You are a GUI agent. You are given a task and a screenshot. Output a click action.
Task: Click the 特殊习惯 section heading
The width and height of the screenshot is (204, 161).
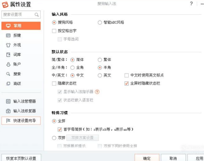point(60,113)
